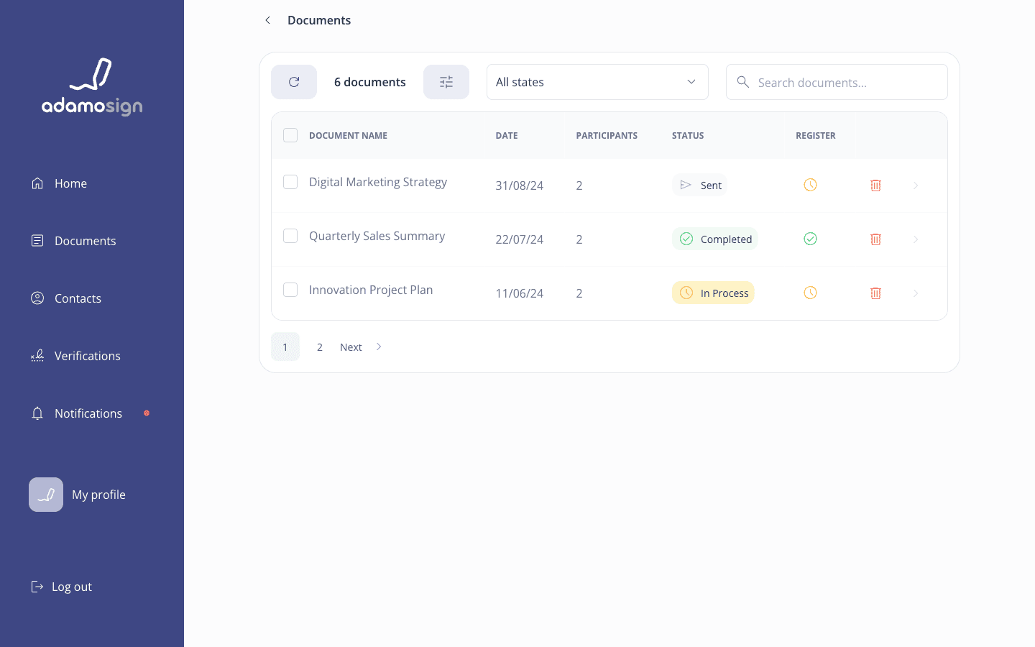The image size is (1035, 647).
Task: Open details chevron for Innovation Project Plan
Action: click(x=916, y=293)
